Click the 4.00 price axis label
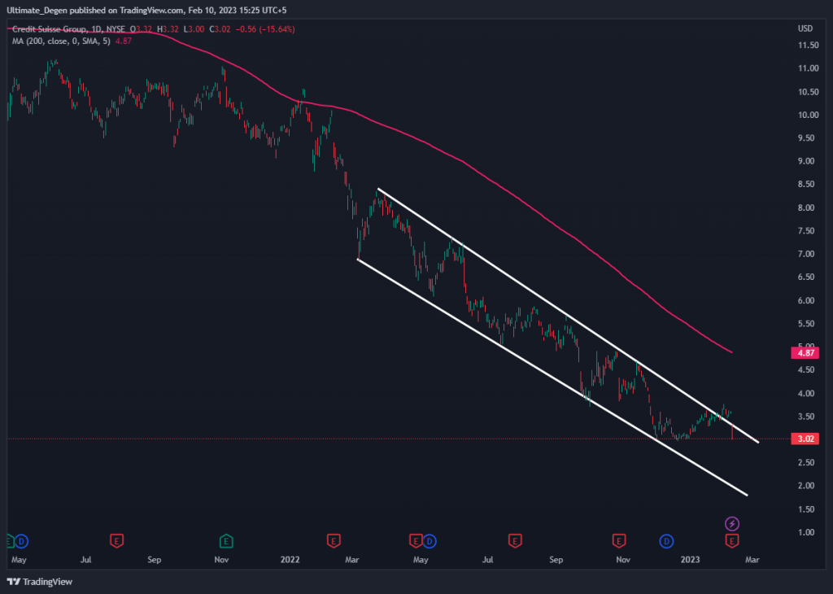Image resolution: width=833 pixels, height=594 pixels. (x=806, y=393)
